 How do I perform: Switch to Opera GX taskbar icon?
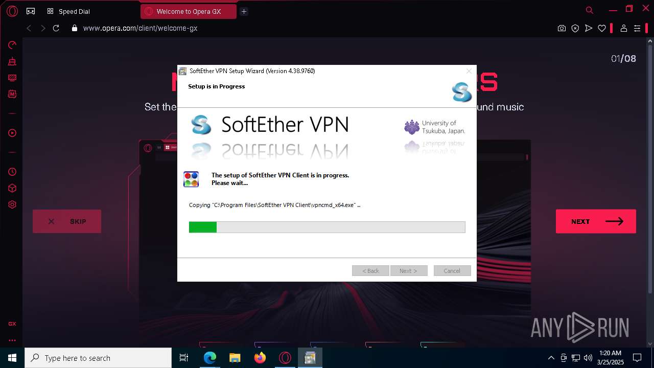(x=285, y=358)
